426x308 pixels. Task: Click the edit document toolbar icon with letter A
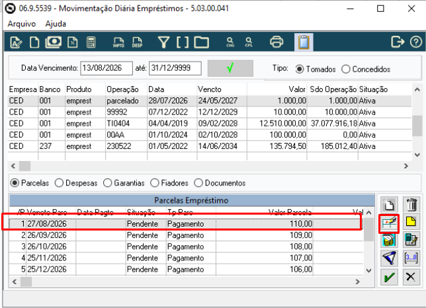tap(16, 42)
